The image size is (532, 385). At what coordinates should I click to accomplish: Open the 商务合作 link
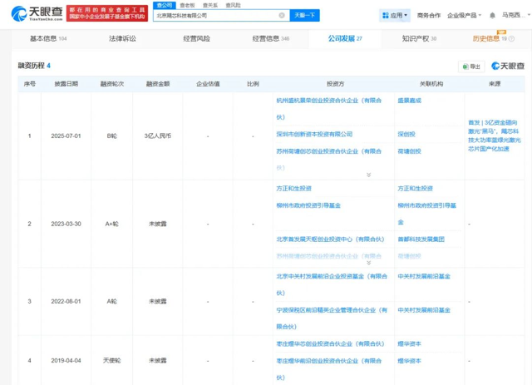(429, 15)
